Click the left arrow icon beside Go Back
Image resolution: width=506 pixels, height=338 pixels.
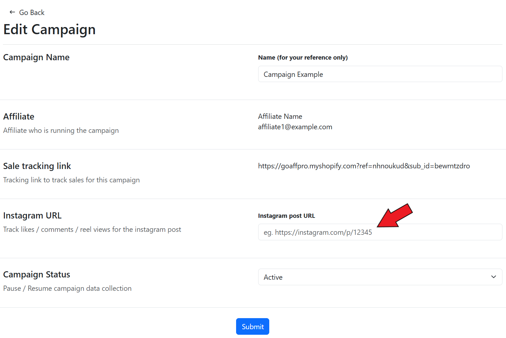click(12, 12)
